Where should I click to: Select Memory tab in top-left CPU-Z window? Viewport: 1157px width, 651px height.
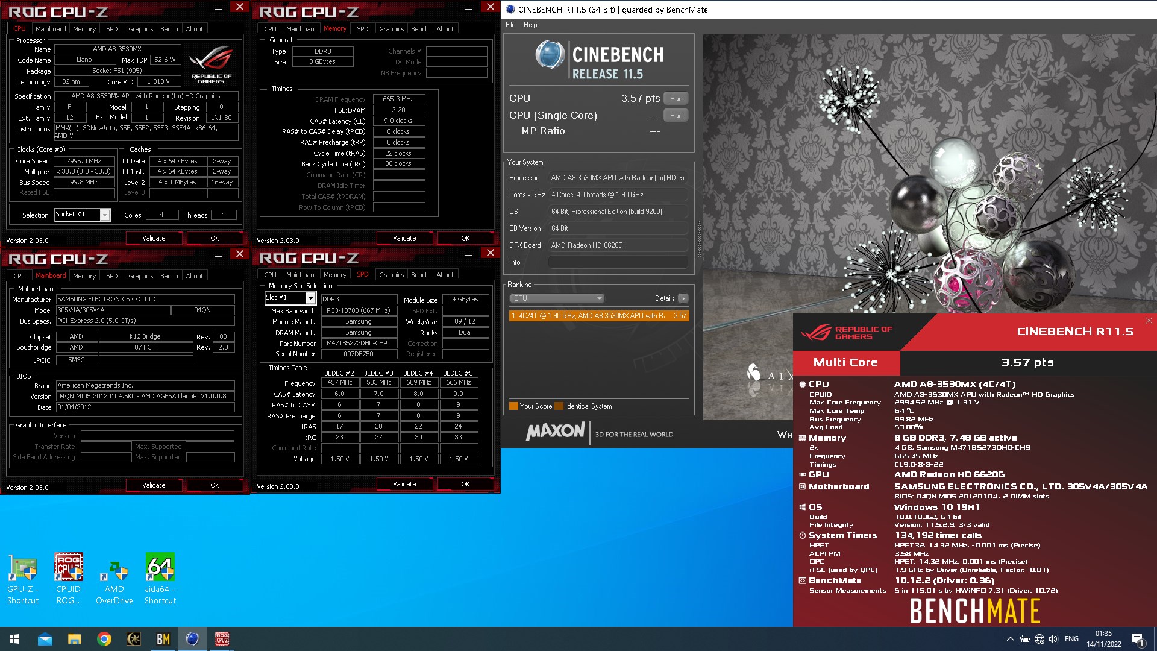point(84,29)
